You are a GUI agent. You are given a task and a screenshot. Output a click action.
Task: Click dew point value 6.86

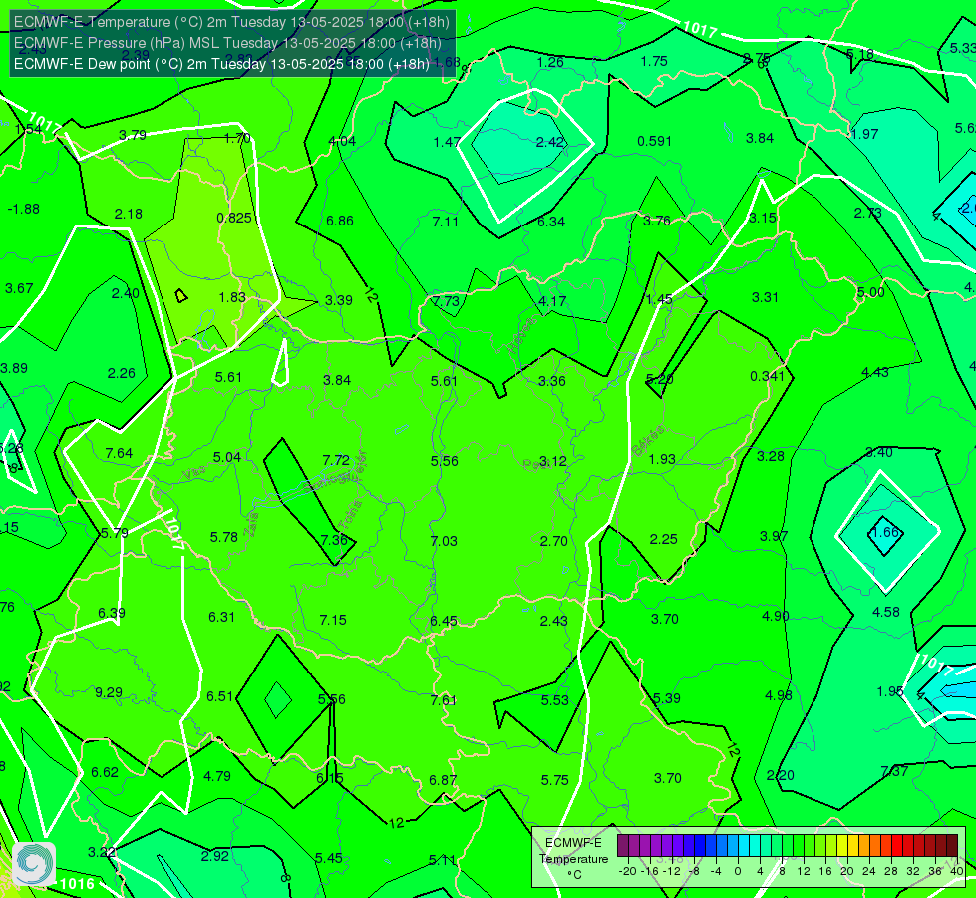tap(340, 221)
